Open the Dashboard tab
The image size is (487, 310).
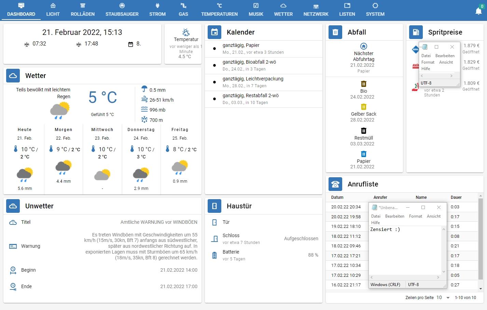coord(21,10)
